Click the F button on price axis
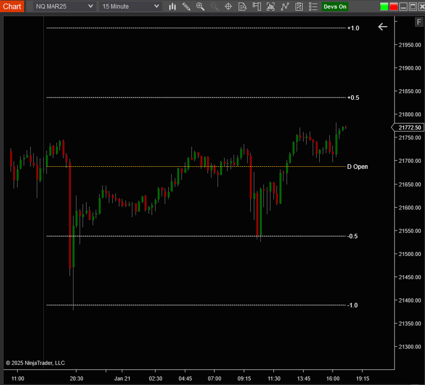This screenshot has width=425, height=385. [x=419, y=22]
